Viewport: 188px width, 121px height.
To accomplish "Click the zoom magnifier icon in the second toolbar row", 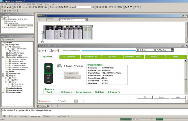I will click(x=14, y=11).
